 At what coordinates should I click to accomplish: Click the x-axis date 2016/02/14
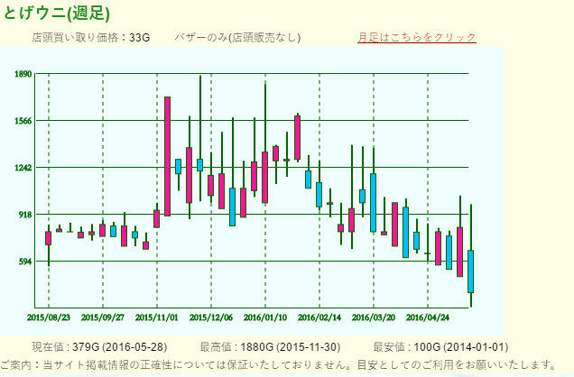(x=319, y=317)
